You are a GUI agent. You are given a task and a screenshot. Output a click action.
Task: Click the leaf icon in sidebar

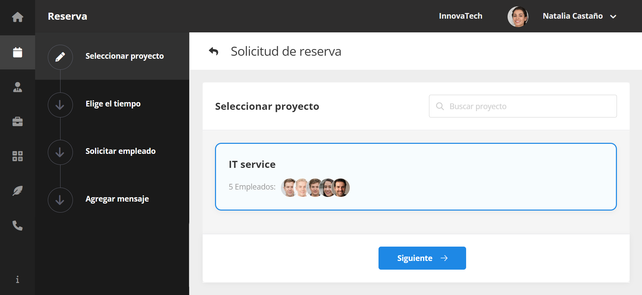(17, 191)
